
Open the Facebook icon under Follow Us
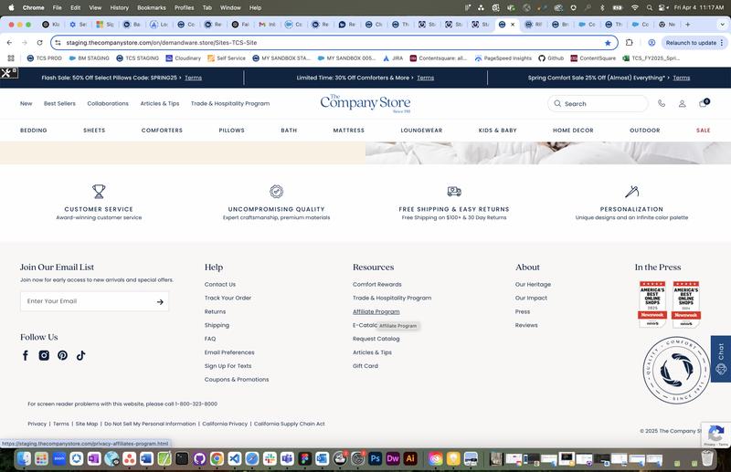pyautogui.click(x=26, y=355)
